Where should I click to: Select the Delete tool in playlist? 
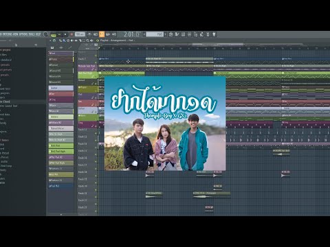(x=68, y=40)
